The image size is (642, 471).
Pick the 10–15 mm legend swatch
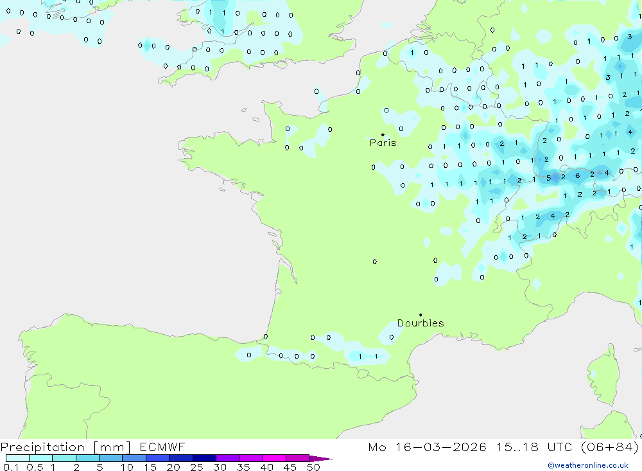click(x=134, y=458)
